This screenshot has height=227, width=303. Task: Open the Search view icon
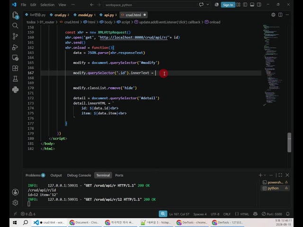pyautogui.click(x=15, y=26)
